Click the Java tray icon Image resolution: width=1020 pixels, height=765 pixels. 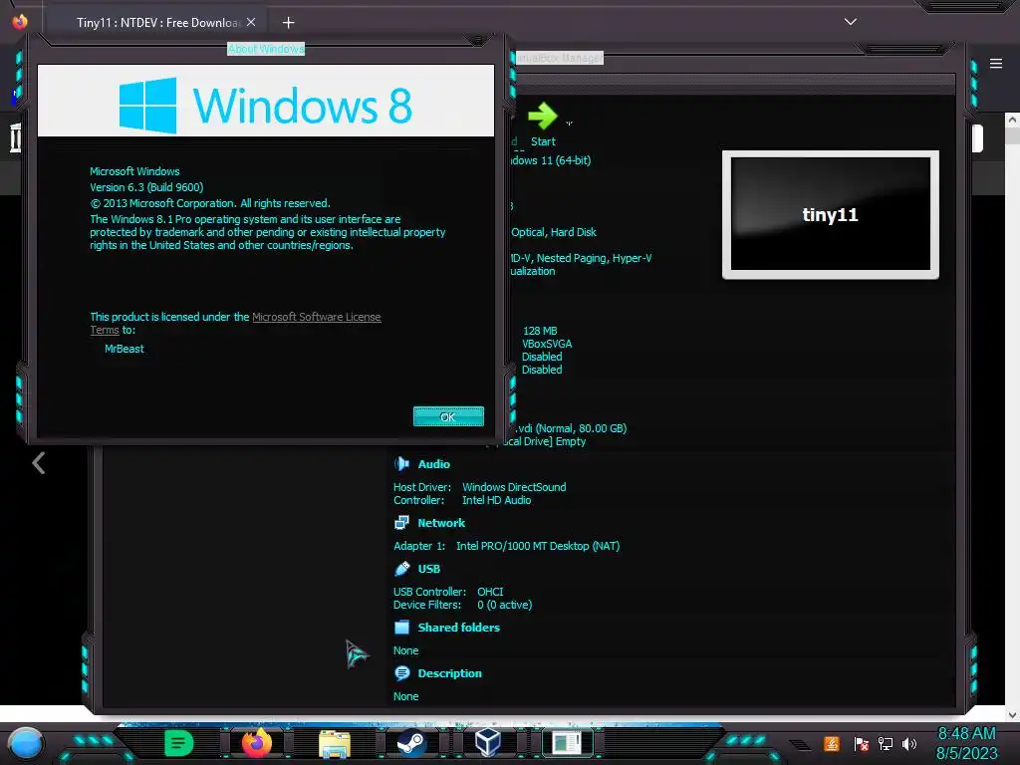pos(832,743)
